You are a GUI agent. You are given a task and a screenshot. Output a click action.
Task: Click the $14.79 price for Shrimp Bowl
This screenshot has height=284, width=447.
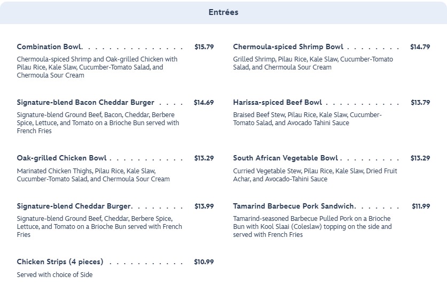(420, 47)
